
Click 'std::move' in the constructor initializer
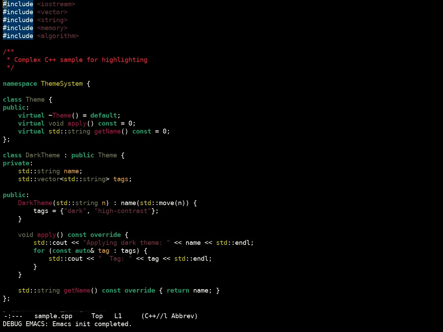[x=157, y=203]
